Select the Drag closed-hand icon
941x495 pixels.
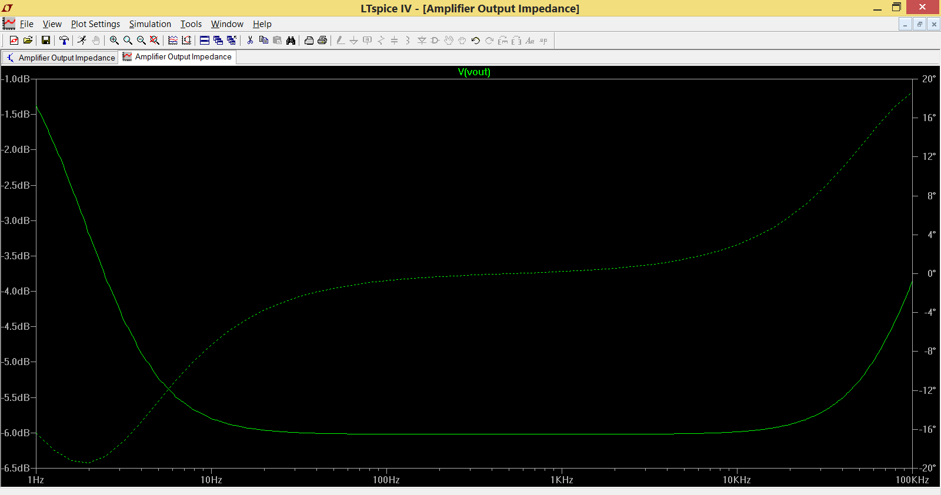[462, 41]
